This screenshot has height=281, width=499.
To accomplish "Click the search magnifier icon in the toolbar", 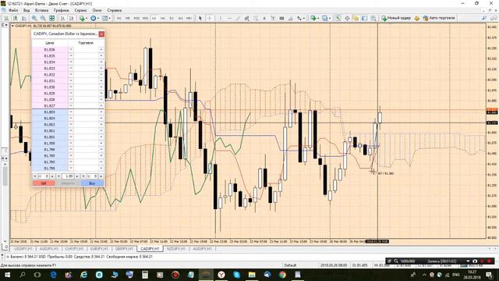I will pos(484,18).
